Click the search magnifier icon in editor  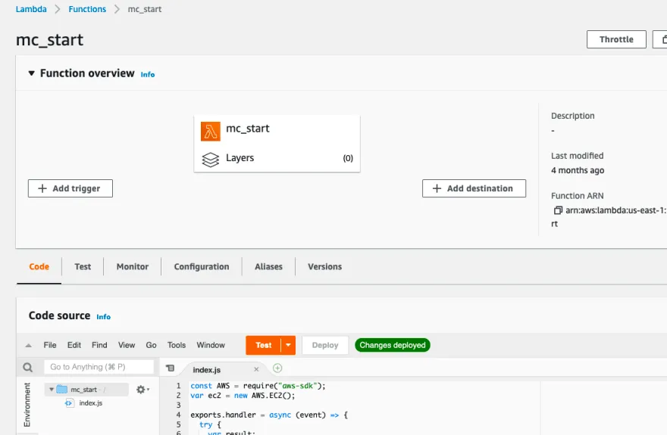click(x=27, y=367)
